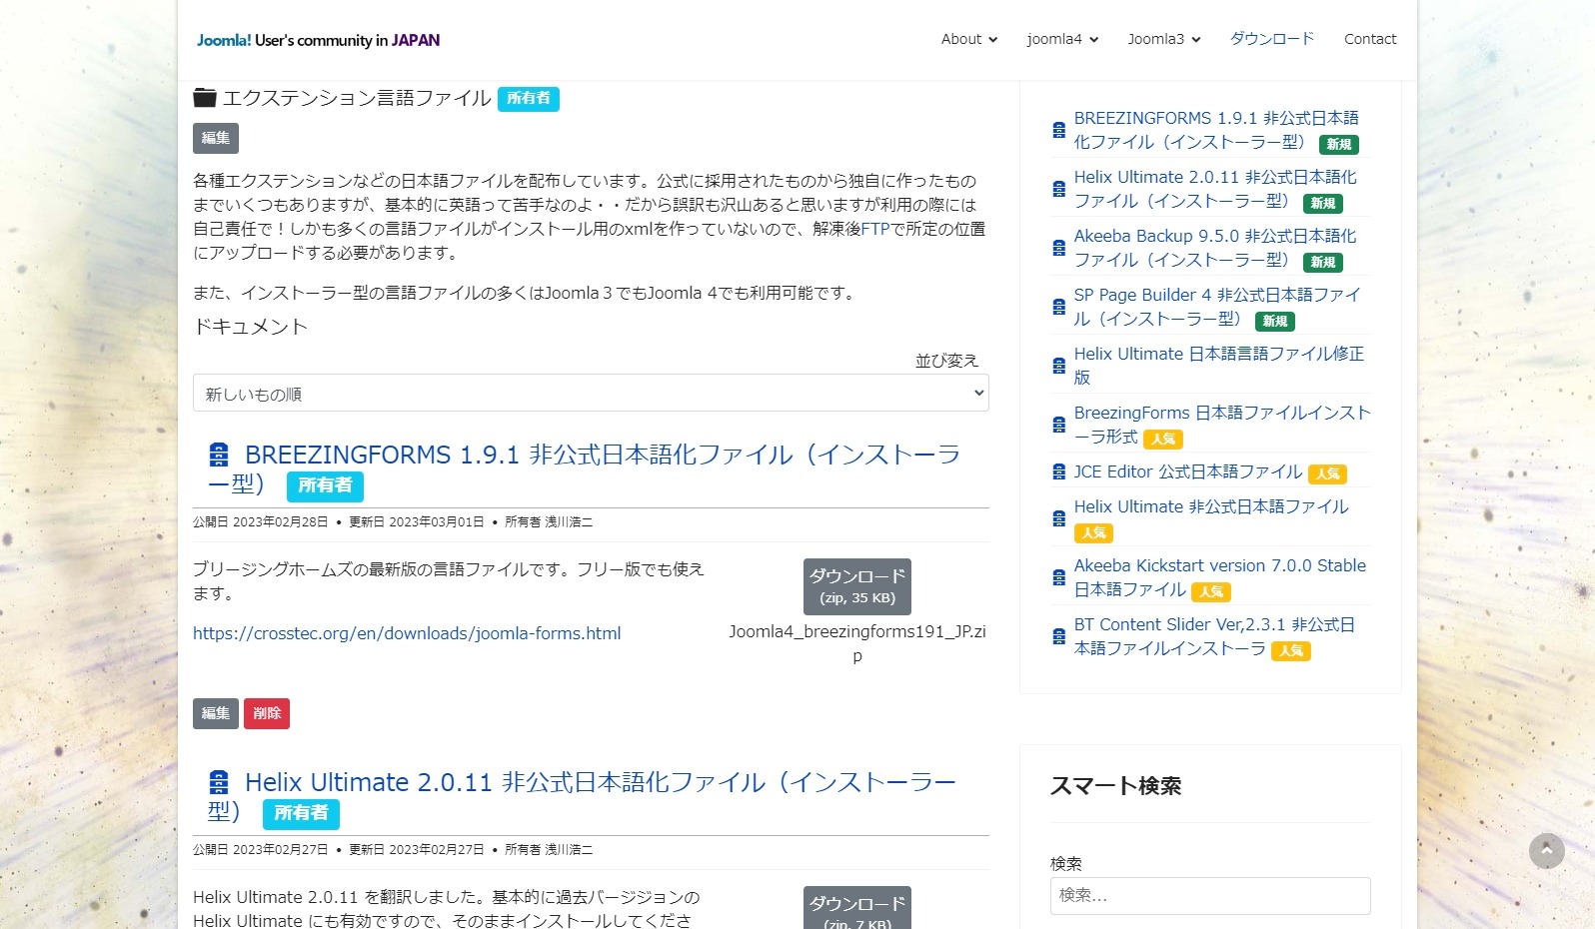Open the ダウンロード nav menu item
The image size is (1595, 929).
pyautogui.click(x=1272, y=39)
